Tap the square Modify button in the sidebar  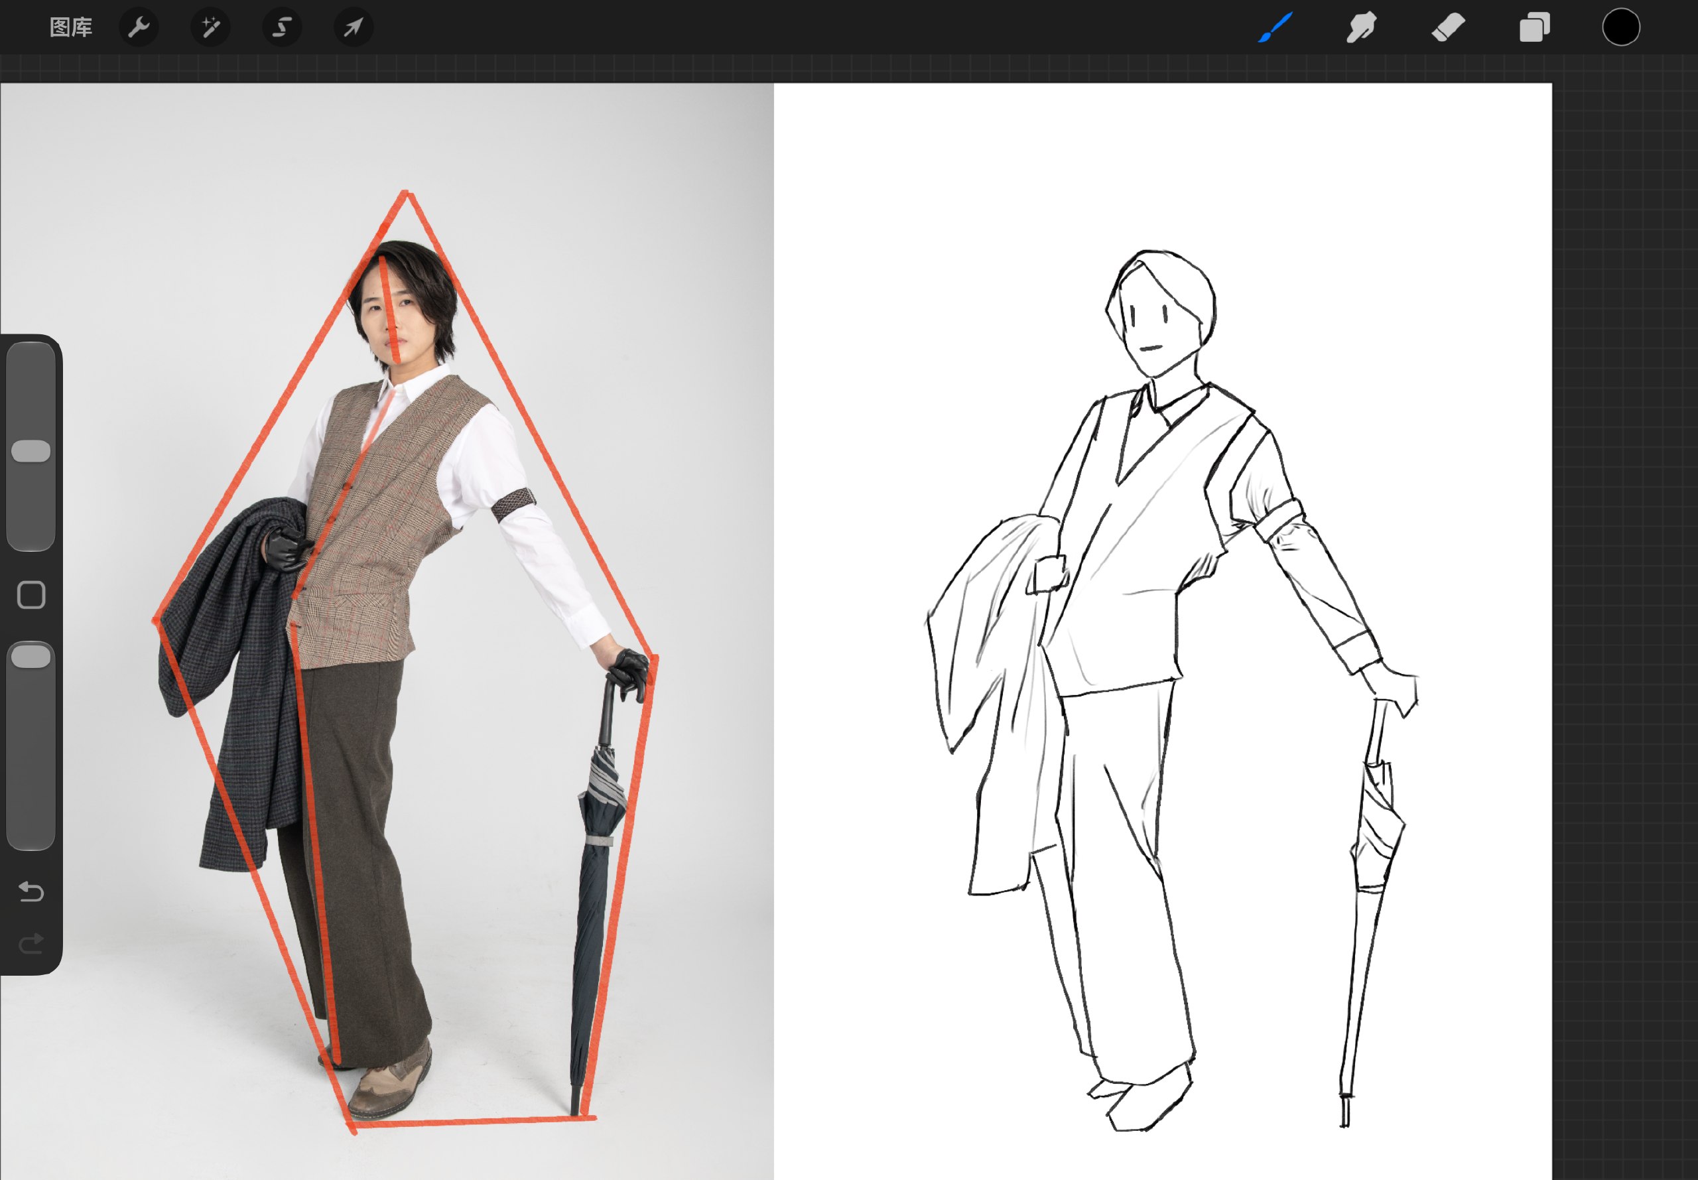coord(31,594)
